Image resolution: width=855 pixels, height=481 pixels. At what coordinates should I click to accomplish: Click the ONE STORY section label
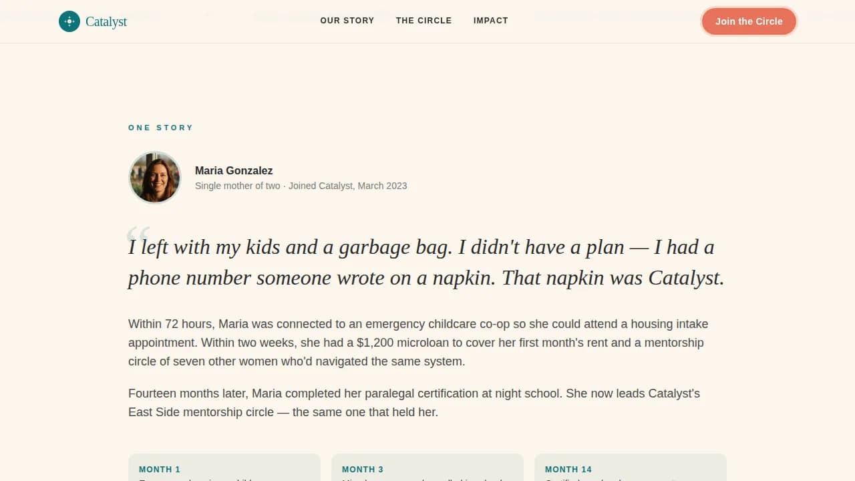(x=161, y=128)
